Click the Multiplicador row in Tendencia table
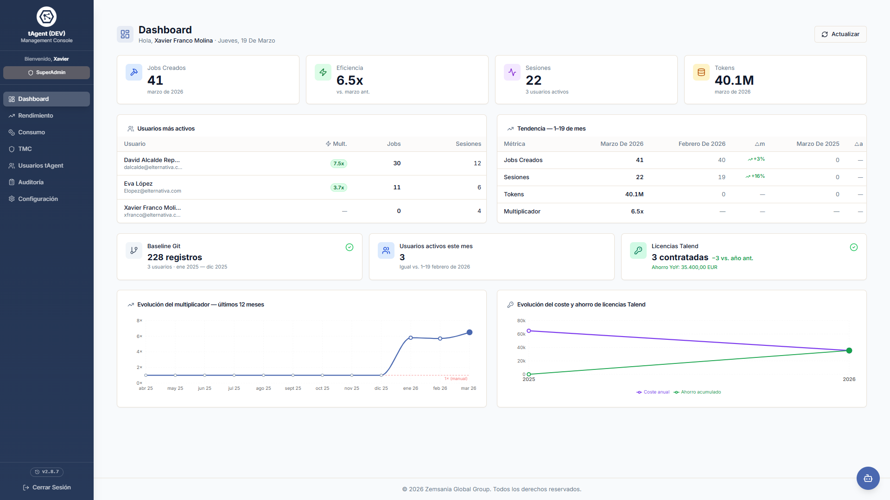Image resolution: width=890 pixels, height=500 pixels. pyautogui.click(x=682, y=212)
